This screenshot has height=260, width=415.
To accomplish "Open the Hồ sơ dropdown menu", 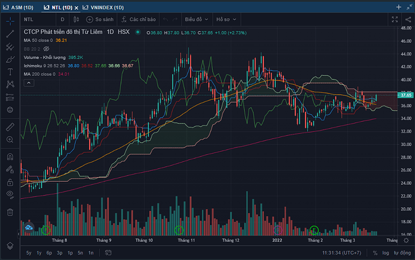I will pos(227,19).
